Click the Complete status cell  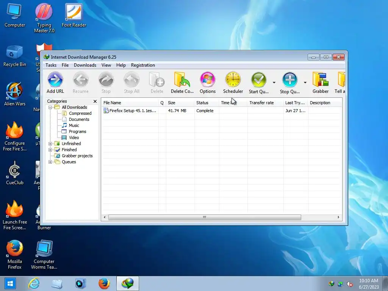pos(205,111)
